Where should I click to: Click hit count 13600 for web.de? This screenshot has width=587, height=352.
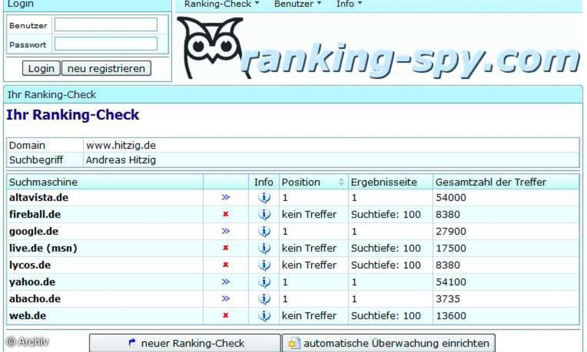[x=451, y=315]
